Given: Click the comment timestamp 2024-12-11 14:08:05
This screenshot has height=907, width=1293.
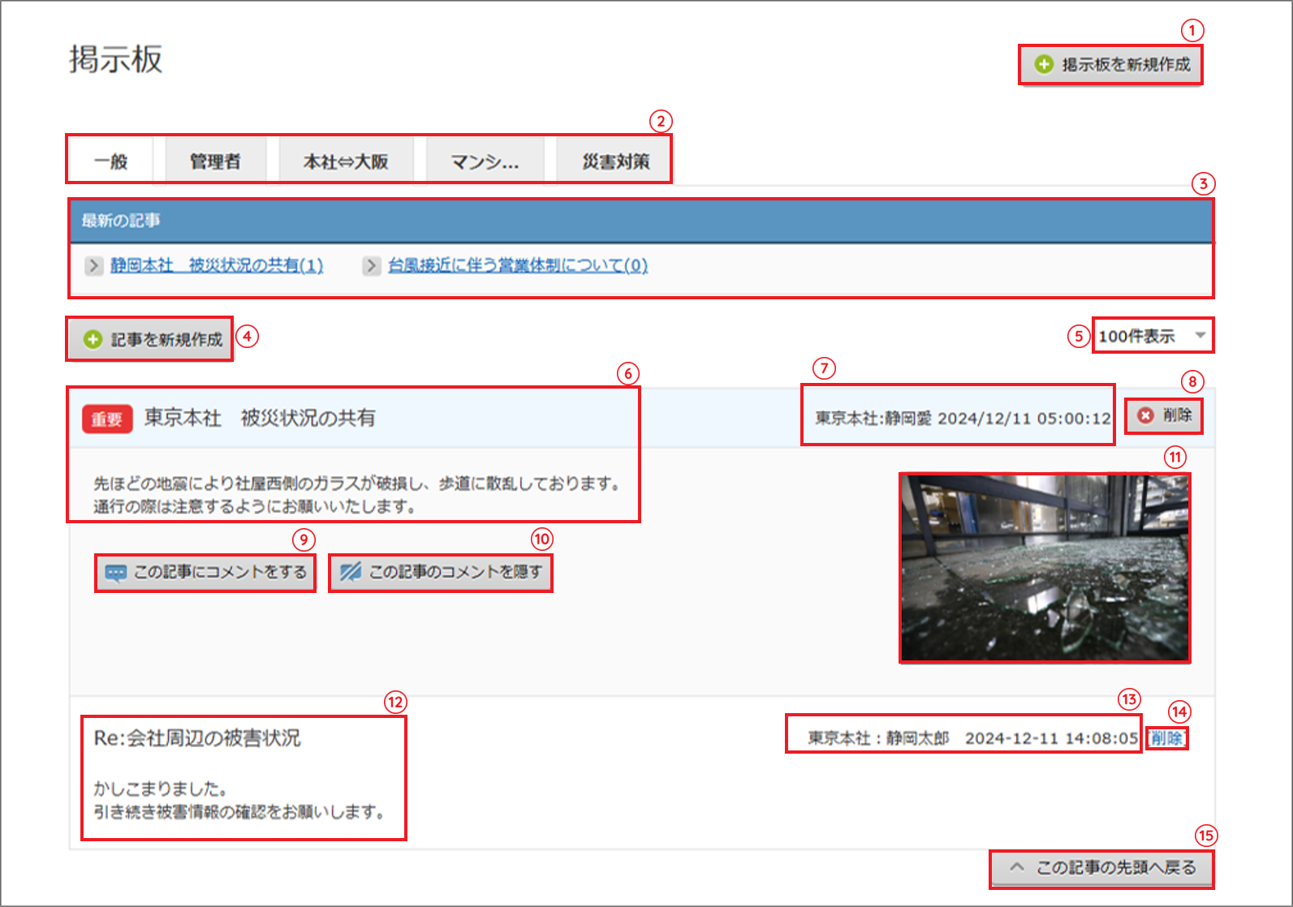Looking at the screenshot, I should point(1052,738).
